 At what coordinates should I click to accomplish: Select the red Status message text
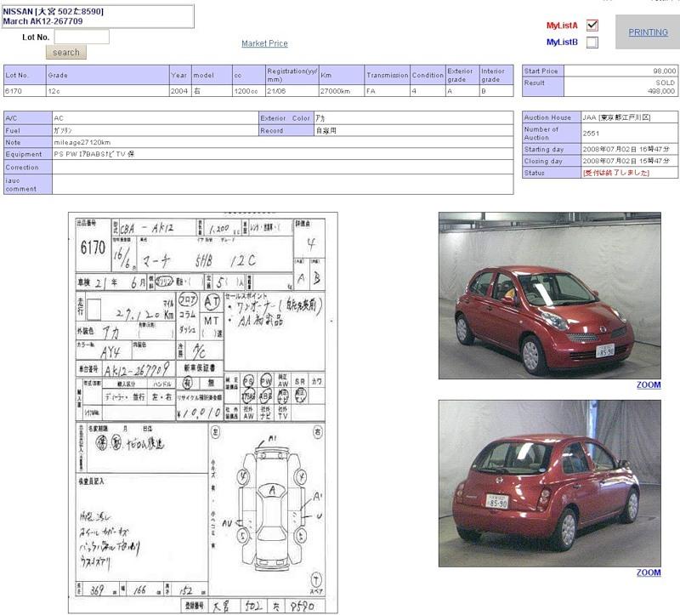tap(615, 173)
